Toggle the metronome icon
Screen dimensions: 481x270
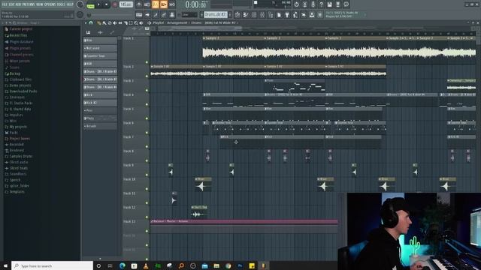point(139,4)
